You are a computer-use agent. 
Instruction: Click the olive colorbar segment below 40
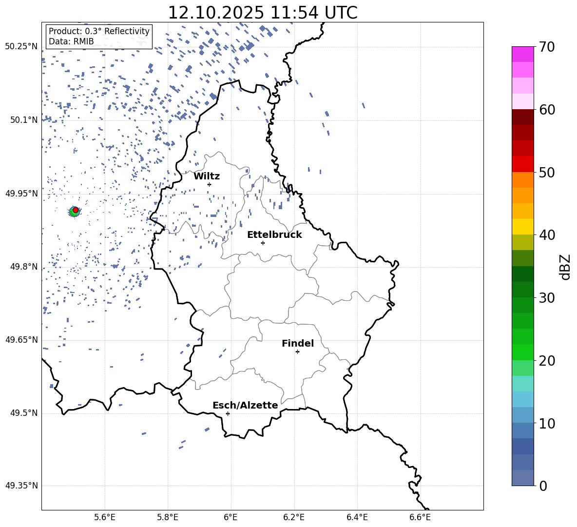point(523,242)
